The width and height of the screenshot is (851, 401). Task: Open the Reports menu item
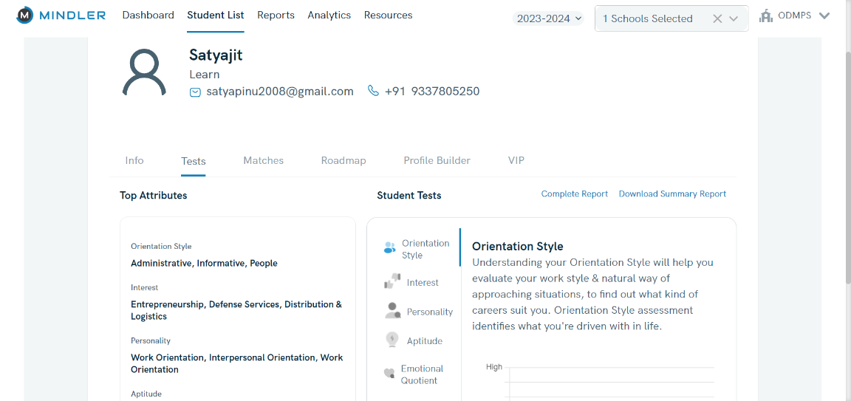(x=276, y=16)
